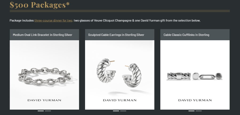Image resolution: width=240 pixels, height=115 pixels.
Task: Show first slide of the bracelet carousel
Action: pyautogui.click(x=41, y=111)
